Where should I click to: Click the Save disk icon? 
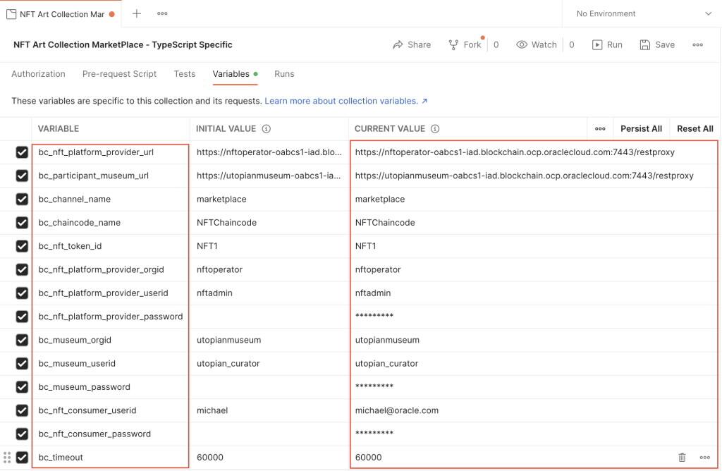click(x=644, y=44)
